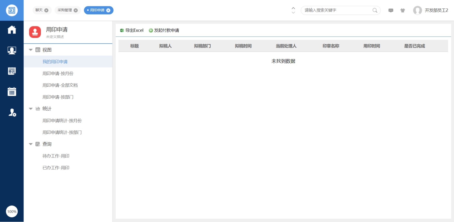This screenshot has width=454, height=222.
Task: Click the red 用印申请 stamp app icon
Action: 35,32
